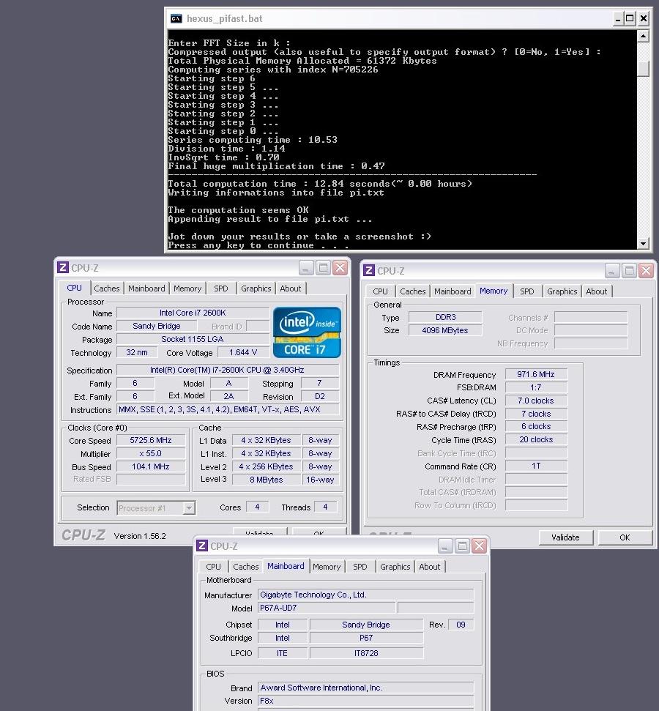The height and width of the screenshot is (711, 659).
Task: Click the Cores count field showing 4
Action: [257, 507]
